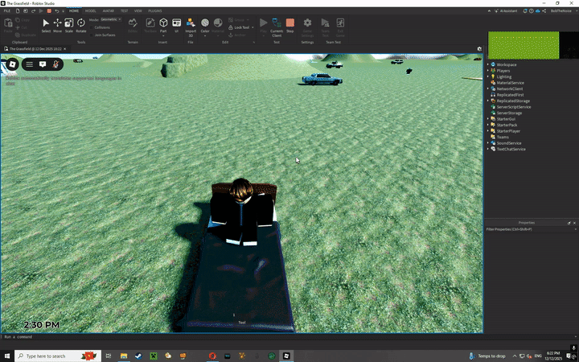Image resolution: width=579 pixels, height=362 pixels.
Task: Click the Scale tool icon
Action: pyautogui.click(x=69, y=25)
